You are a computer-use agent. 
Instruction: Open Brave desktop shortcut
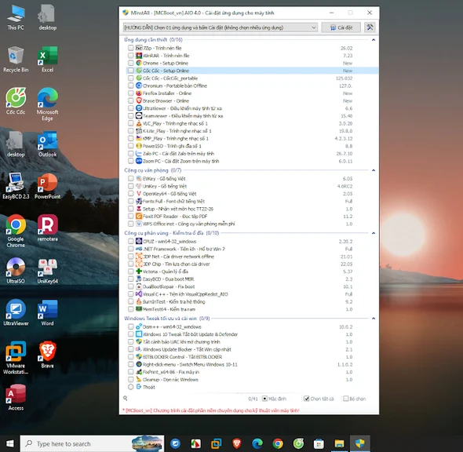coord(47,355)
